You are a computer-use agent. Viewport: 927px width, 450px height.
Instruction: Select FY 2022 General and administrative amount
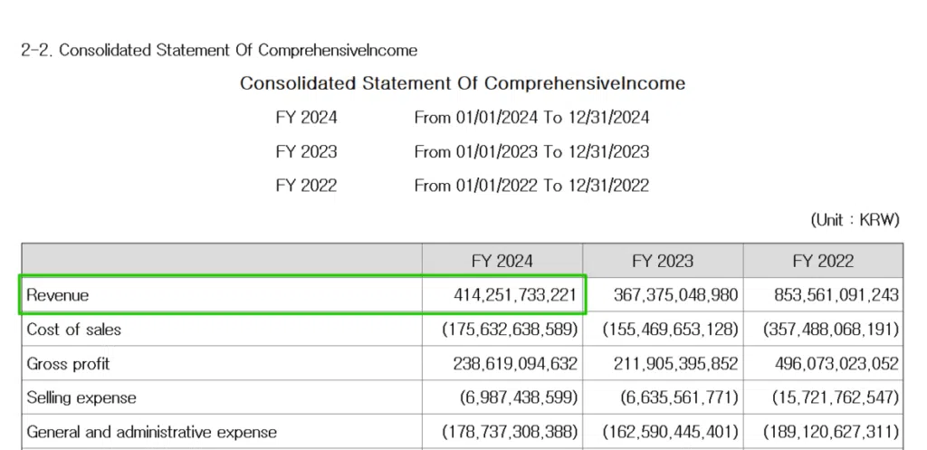(x=831, y=432)
